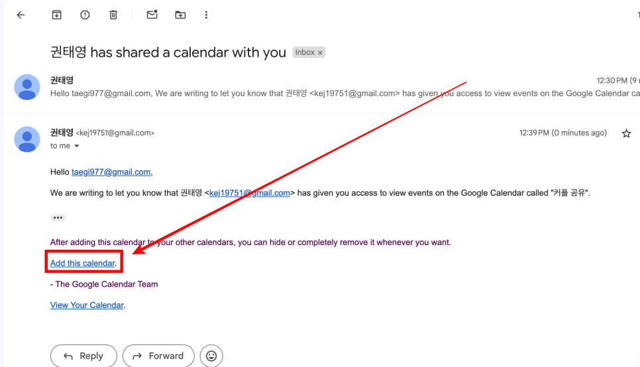Open the kej19751@gmail.com address link
This screenshot has height=367, width=640.
249,193
